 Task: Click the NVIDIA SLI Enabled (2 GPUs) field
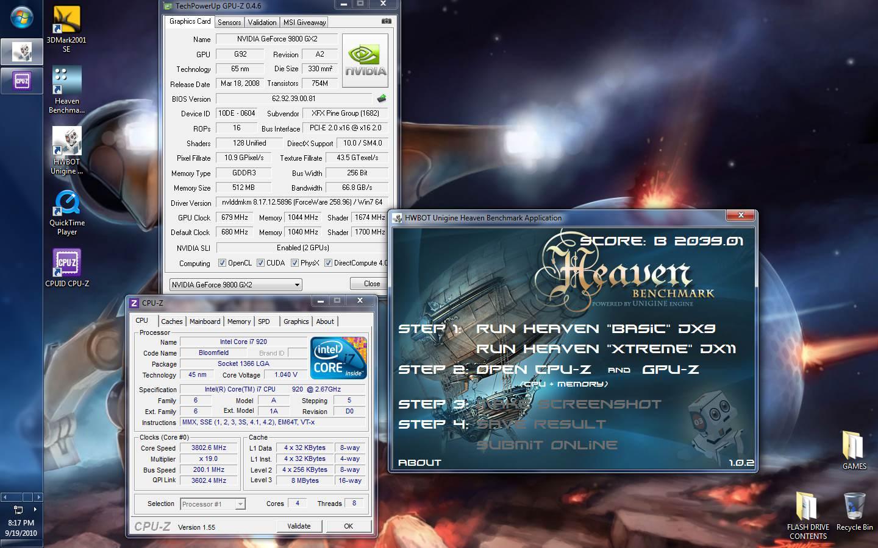click(302, 248)
